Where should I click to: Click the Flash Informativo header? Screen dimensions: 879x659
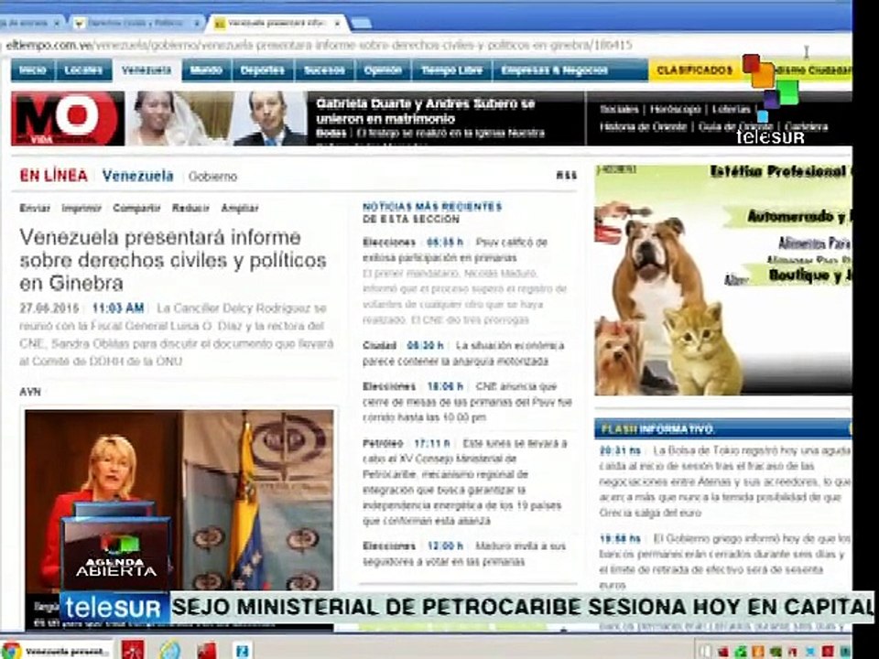pos(723,429)
